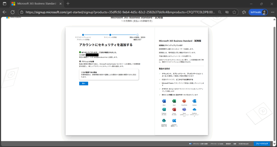Click the InPrivate profile button
The height and width of the screenshot is (147, 277).
click(x=258, y=12)
